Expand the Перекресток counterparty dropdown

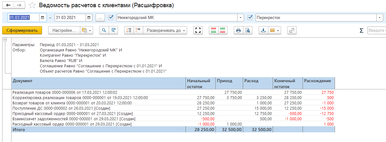pos(379,18)
